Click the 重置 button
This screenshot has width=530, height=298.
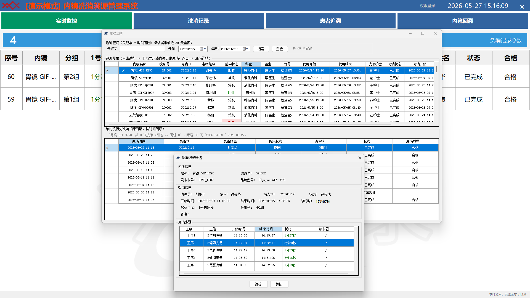[280, 49]
